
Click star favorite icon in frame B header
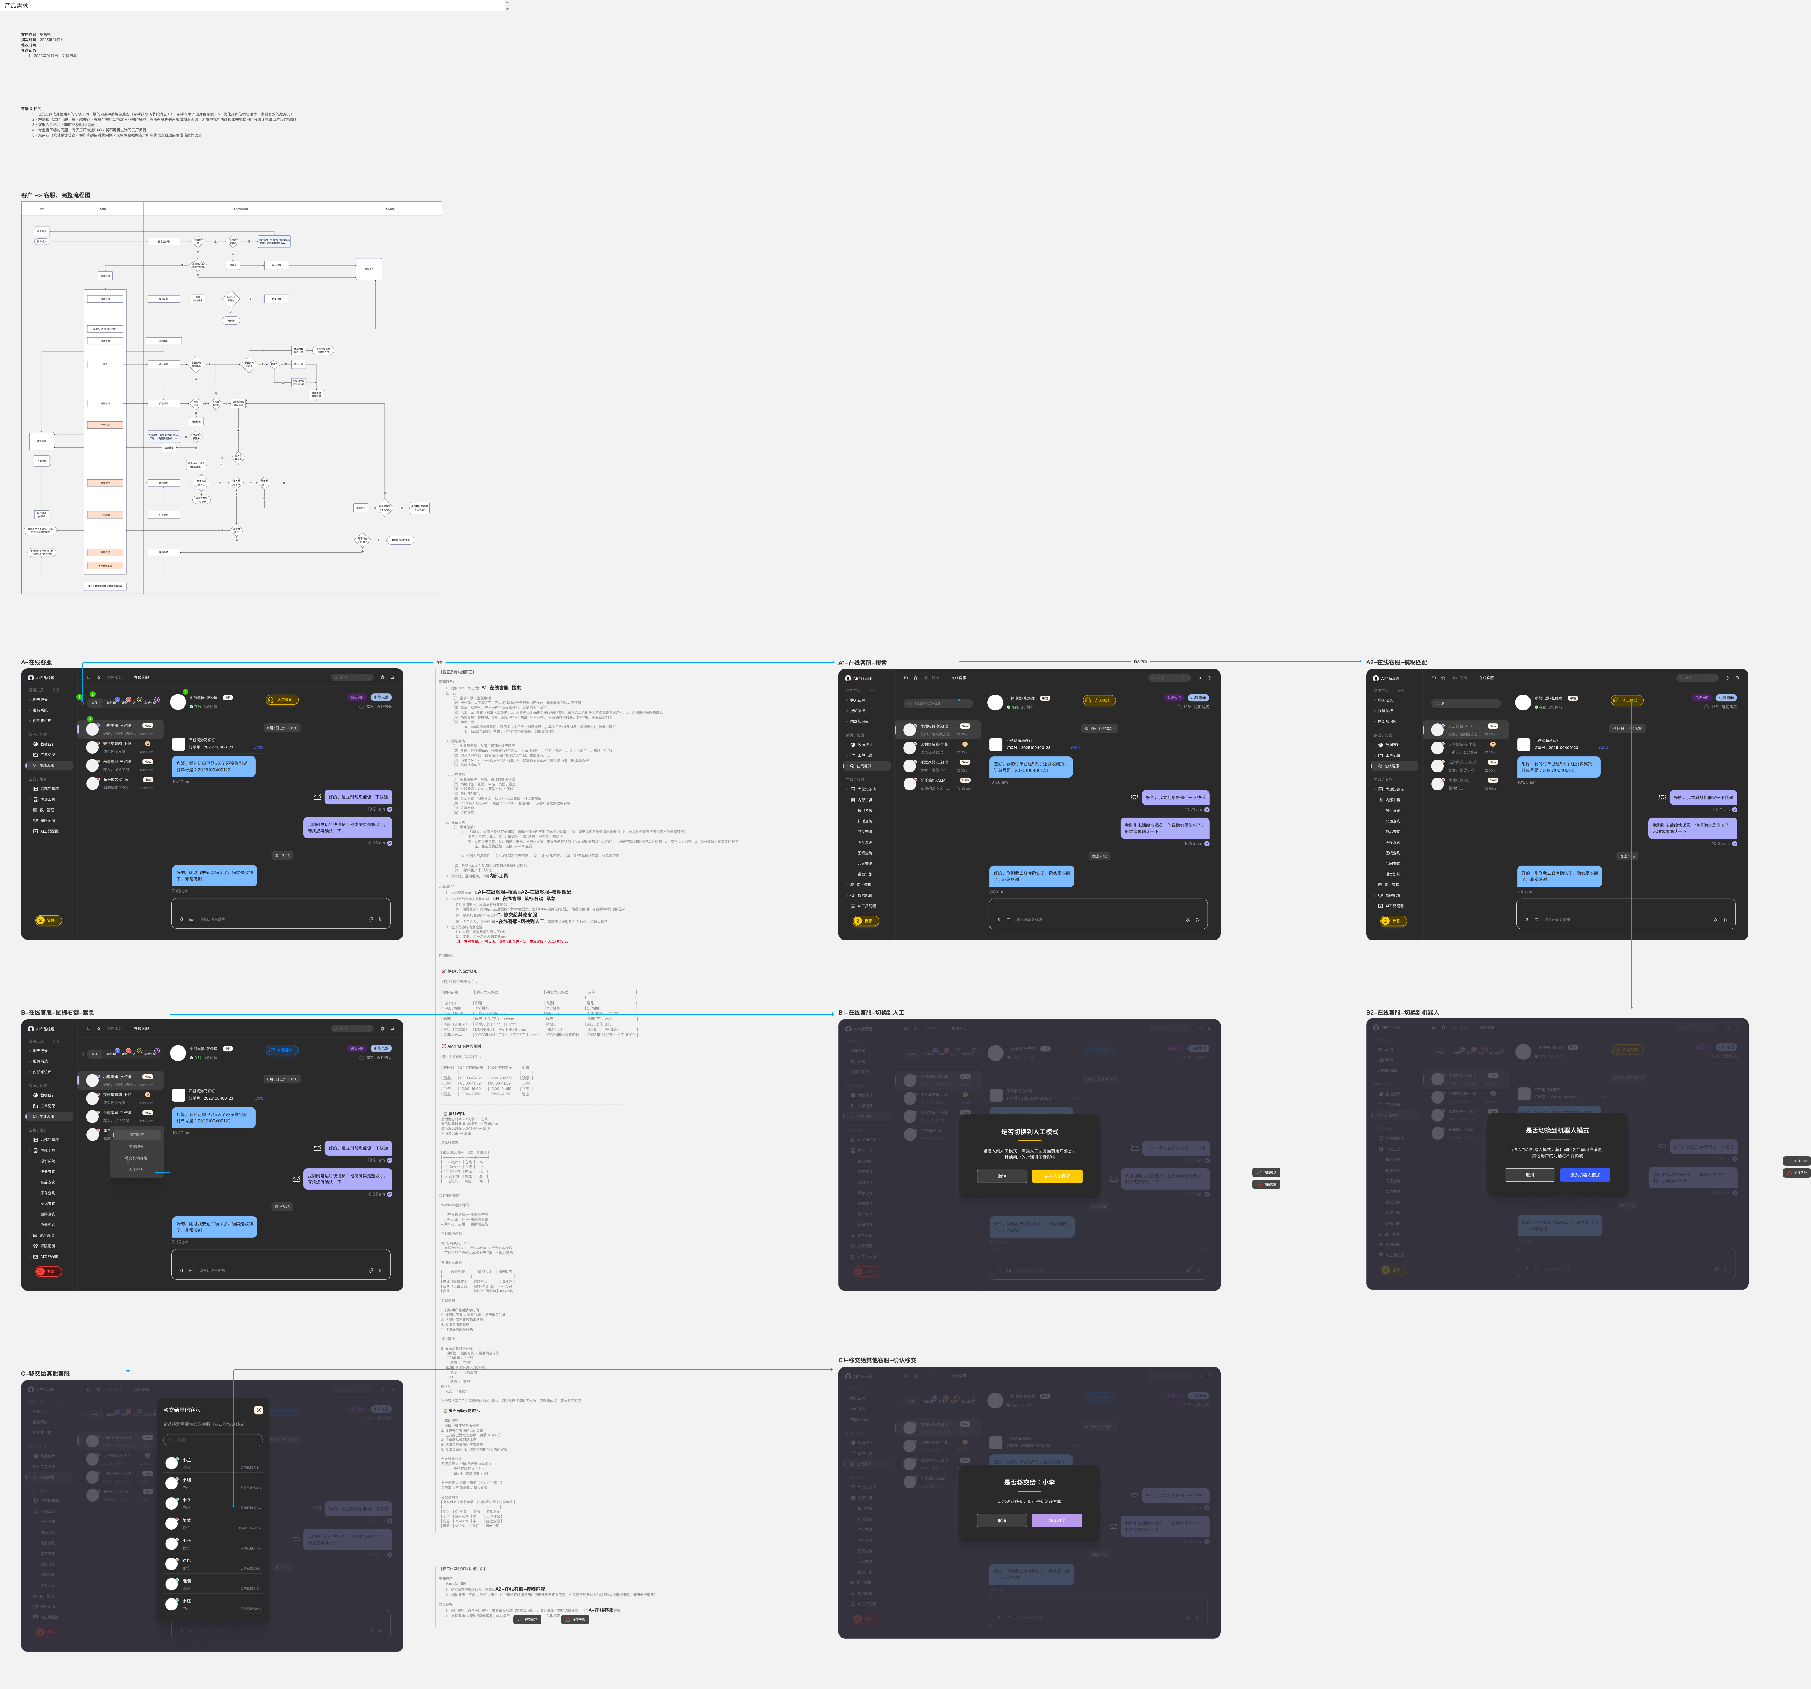pos(98,1028)
